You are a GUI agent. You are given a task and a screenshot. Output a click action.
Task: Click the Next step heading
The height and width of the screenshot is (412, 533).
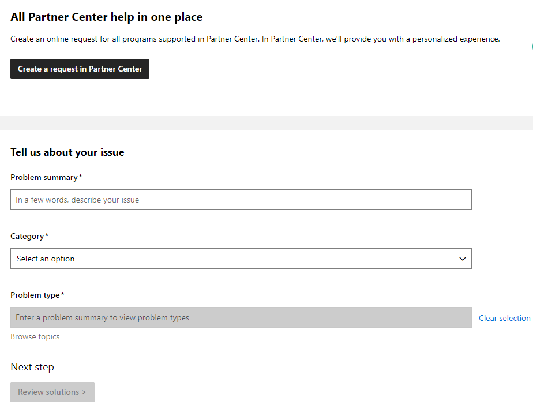tap(32, 367)
